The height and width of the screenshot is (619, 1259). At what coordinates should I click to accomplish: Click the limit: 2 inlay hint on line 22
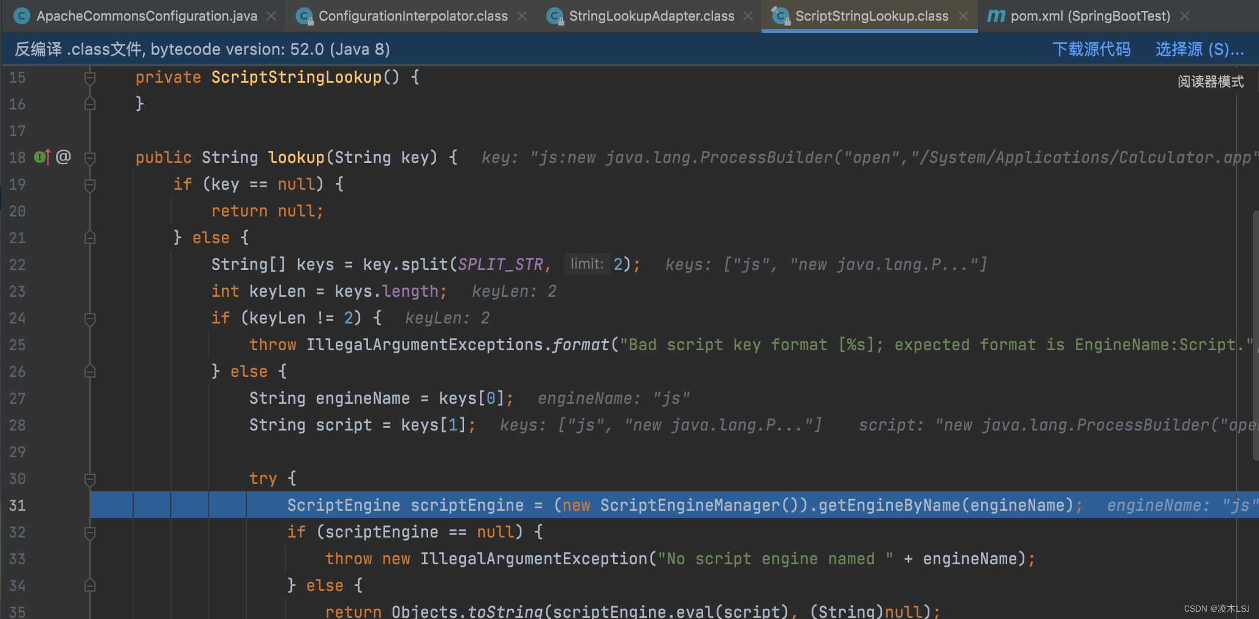[588, 264]
